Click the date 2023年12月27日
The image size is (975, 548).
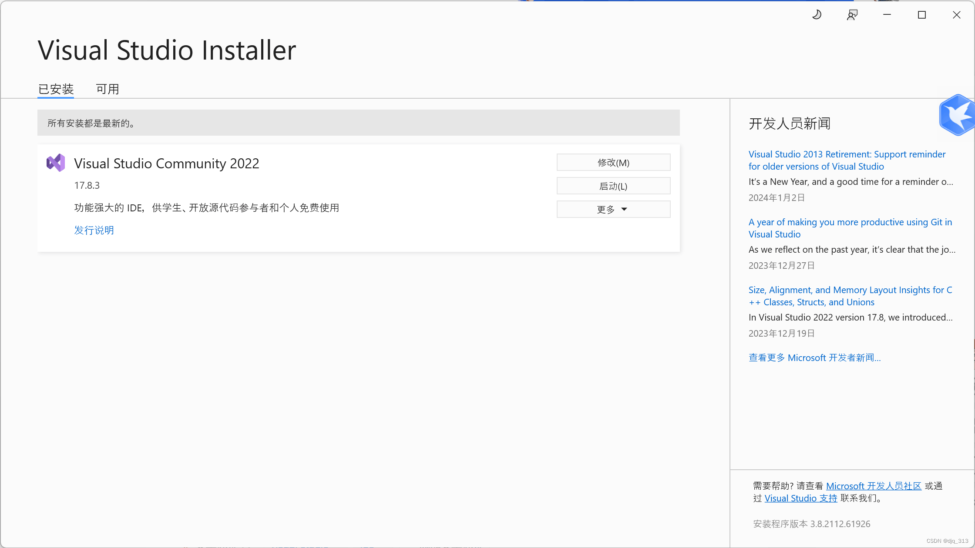coord(781,265)
